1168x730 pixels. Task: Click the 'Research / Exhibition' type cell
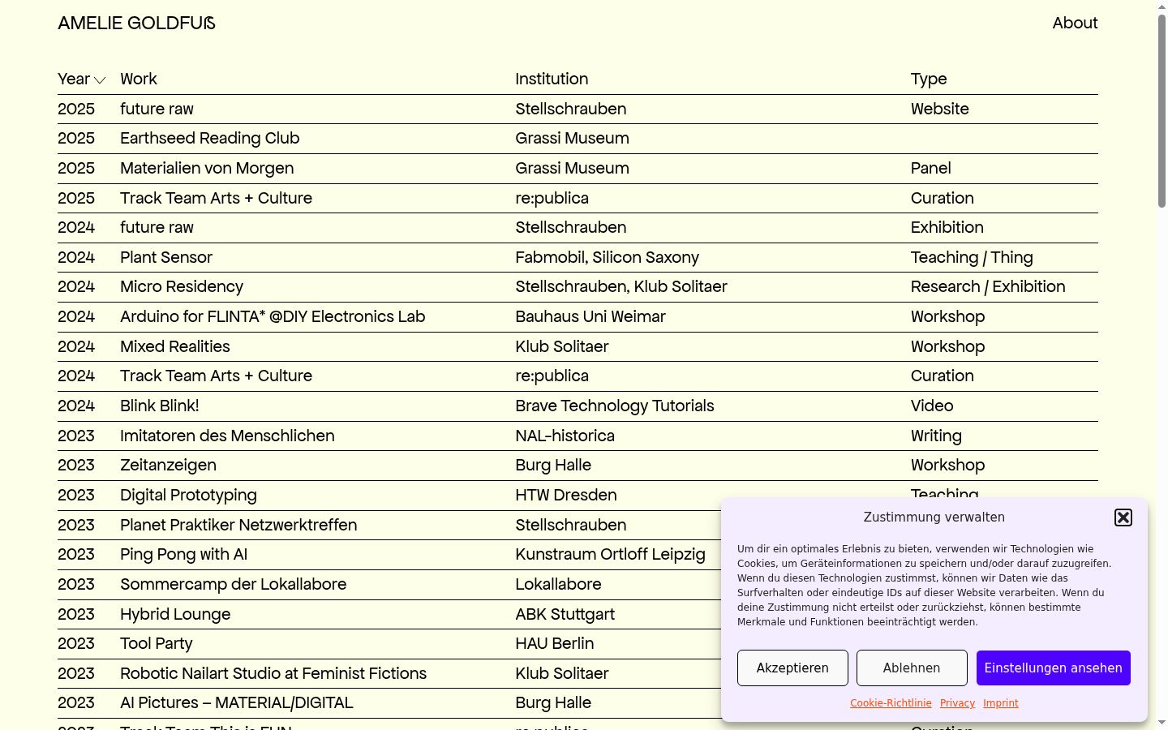[x=988, y=287]
